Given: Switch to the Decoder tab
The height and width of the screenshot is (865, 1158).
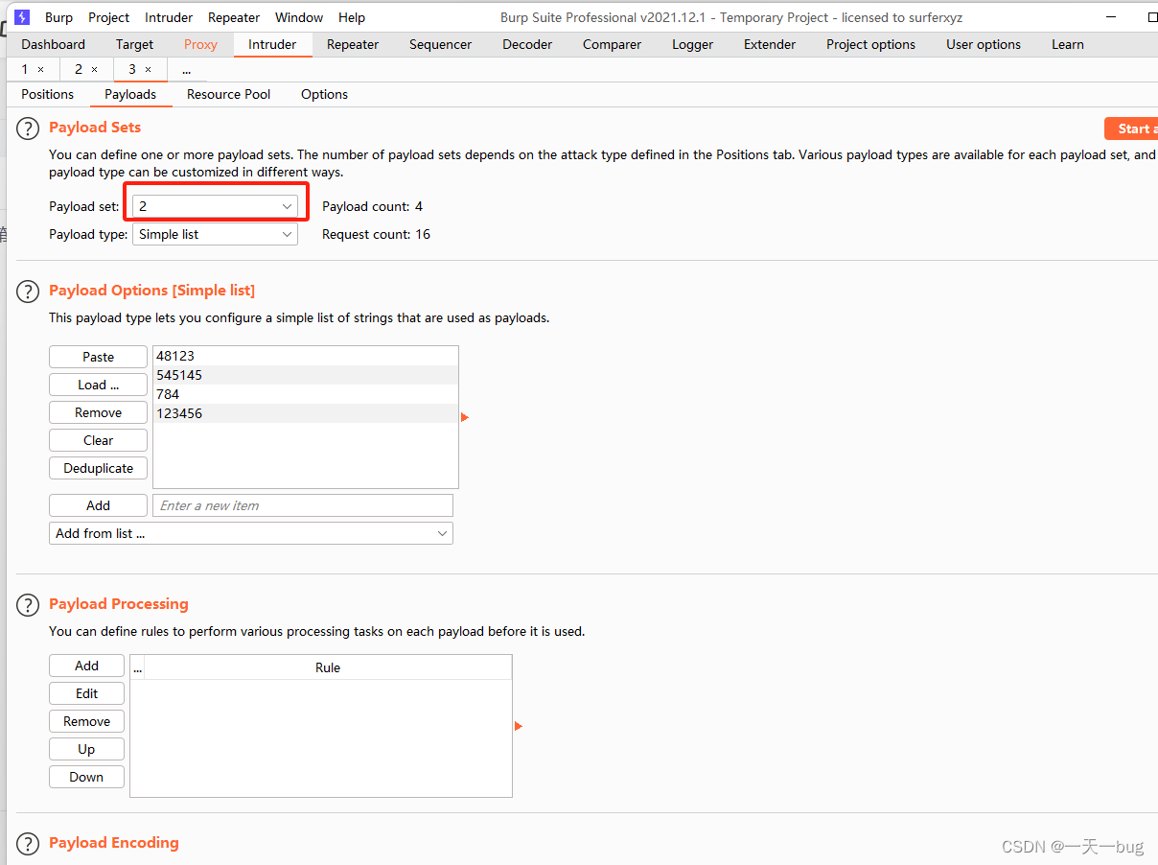Looking at the screenshot, I should pos(527,44).
